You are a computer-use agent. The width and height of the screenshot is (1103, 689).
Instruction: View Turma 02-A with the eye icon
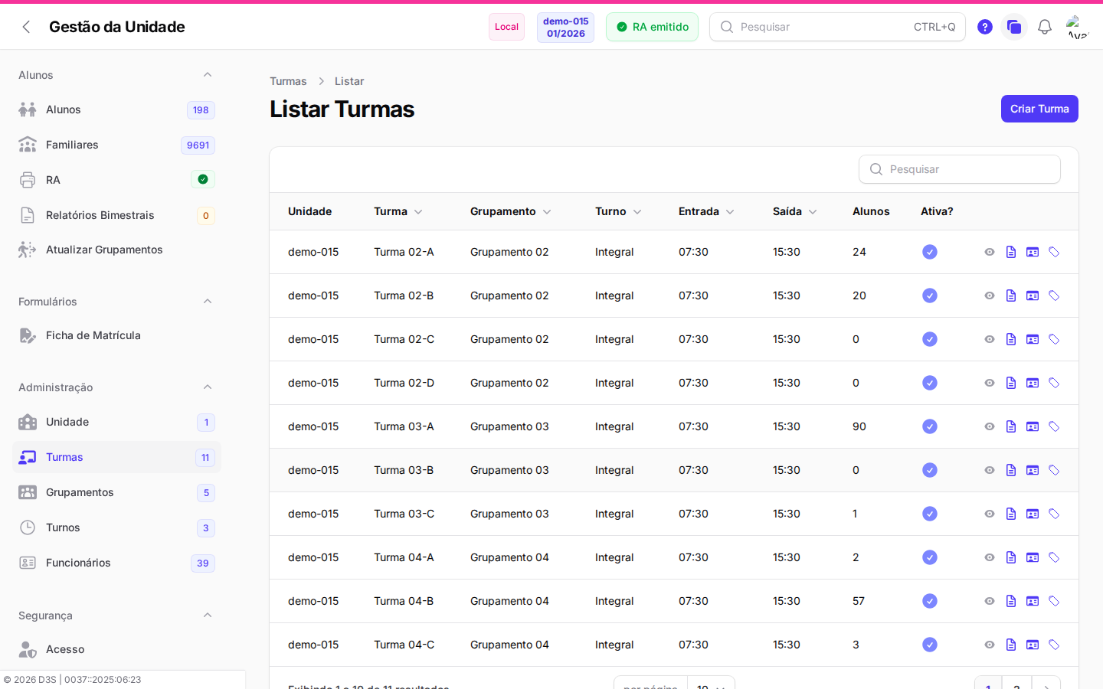tap(990, 252)
